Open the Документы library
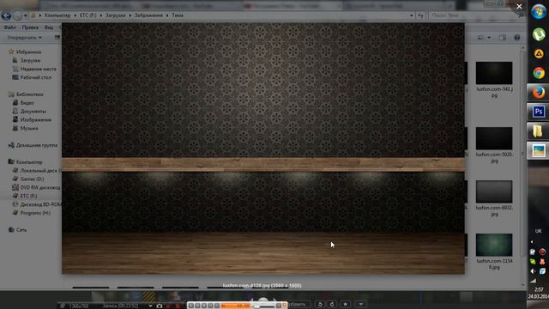This screenshot has height=309, width=549. click(33, 111)
